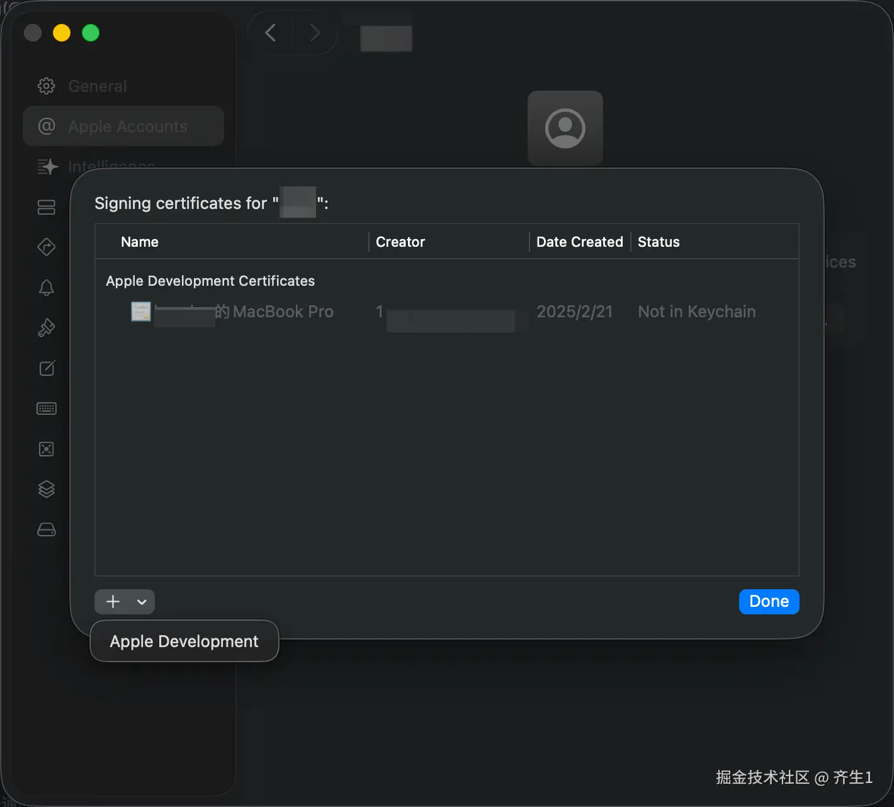Select the Apple Accounts @ icon
Screen dimensions: 894x807
tap(47, 127)
